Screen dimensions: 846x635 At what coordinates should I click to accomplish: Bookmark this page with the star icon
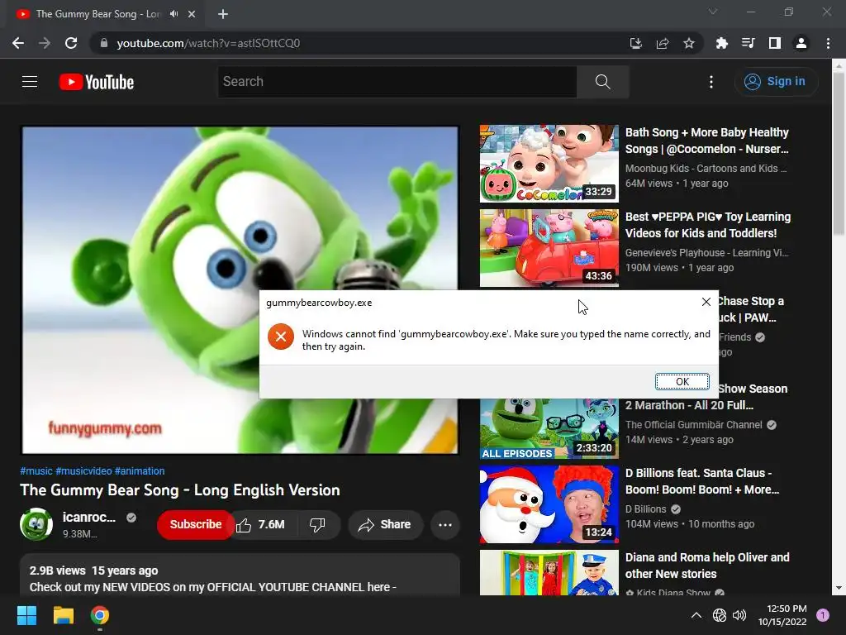coord(689,43)
